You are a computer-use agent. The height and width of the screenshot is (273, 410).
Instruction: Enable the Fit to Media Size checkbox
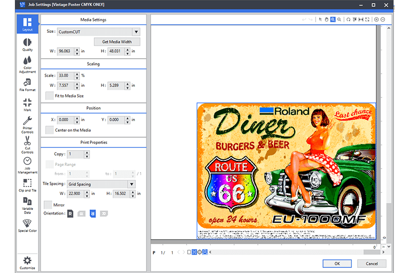(50, 96)
